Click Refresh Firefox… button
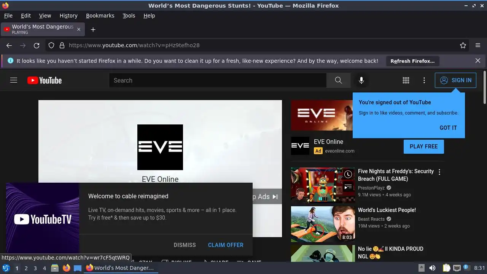 point(412,61)
